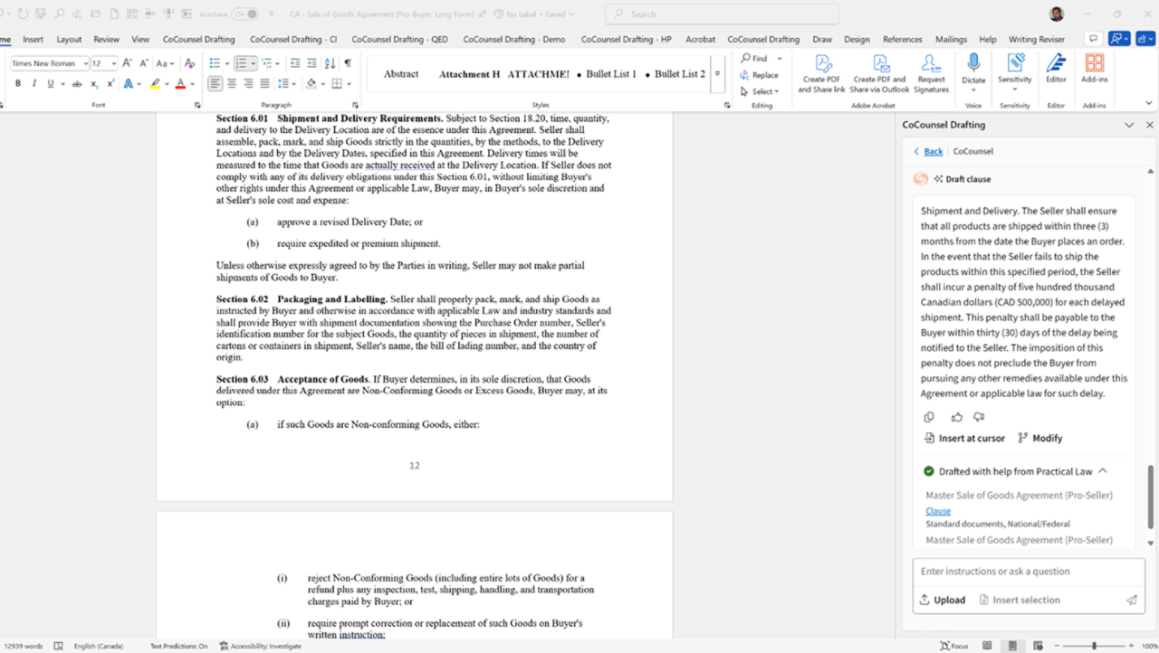The height and width of the screenshot is (653, 1159).
Task: Decrease paragraph indent
Action: (295, 63)
